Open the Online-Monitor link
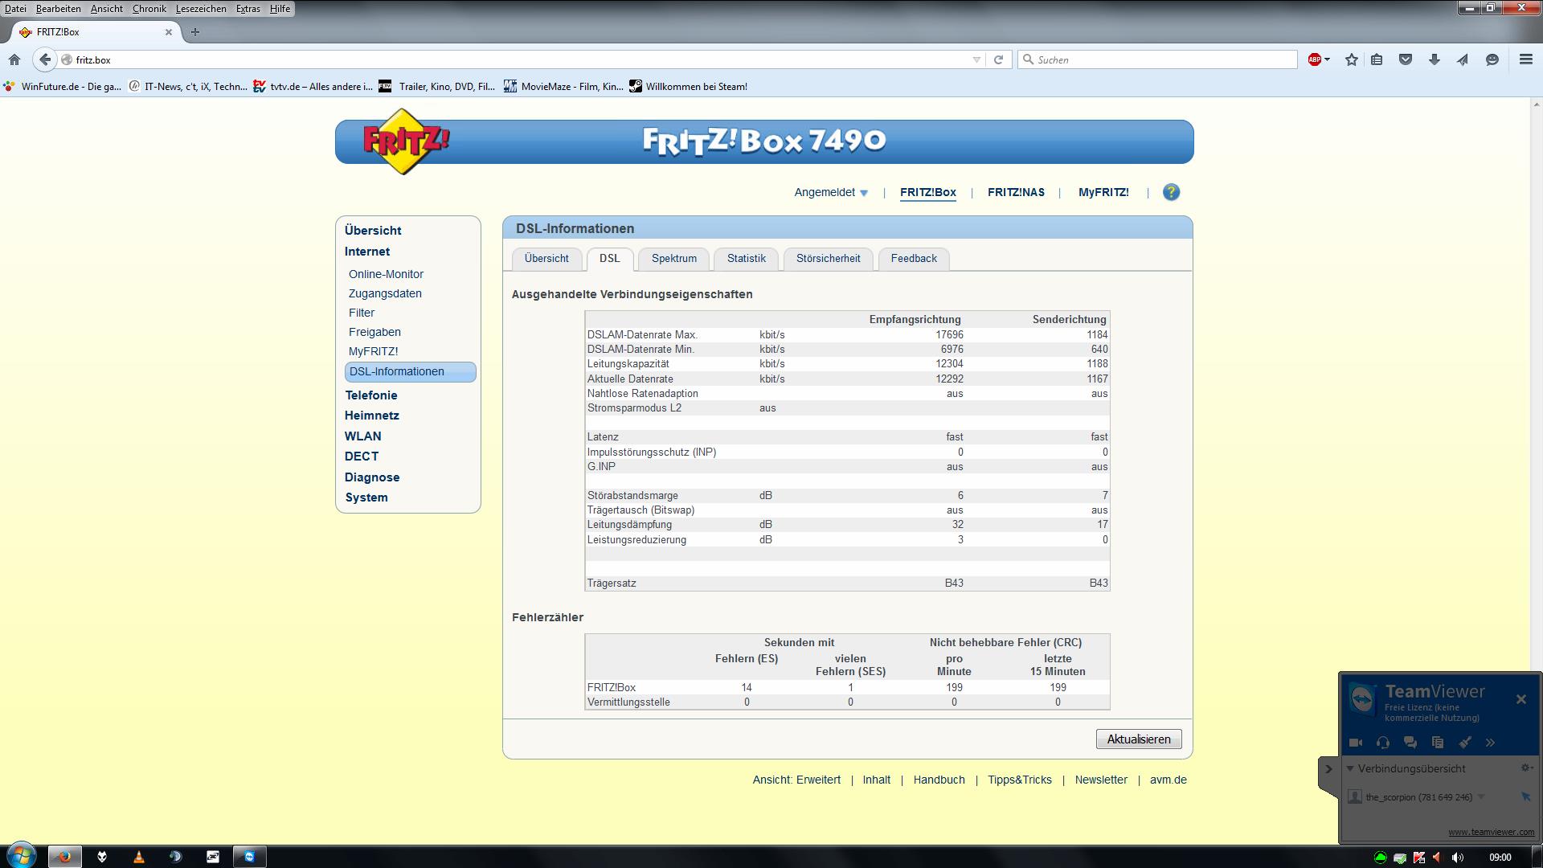The height and width of the screenshot is (868, 1543). (x=386, y=274)
